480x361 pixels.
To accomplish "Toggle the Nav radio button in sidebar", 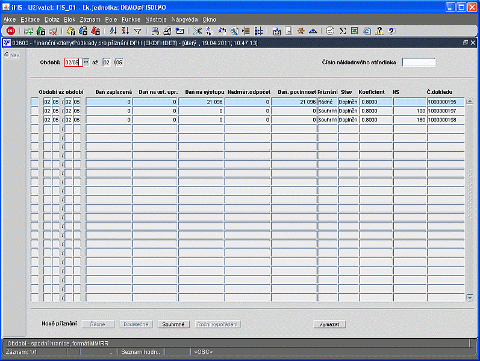I will pyautogui.click(x=7, y=55).
